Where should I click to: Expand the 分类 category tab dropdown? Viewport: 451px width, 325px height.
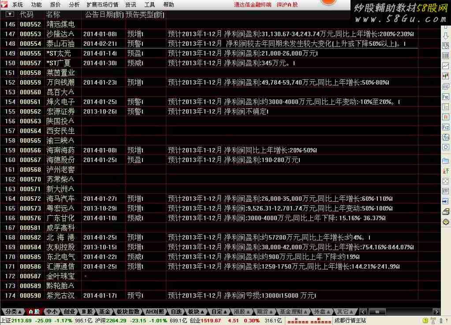19,312
